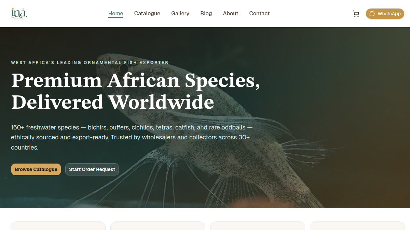Viewport: 410px width, 230px height.
Task: Go to the Home nav link
Action: 116,14
